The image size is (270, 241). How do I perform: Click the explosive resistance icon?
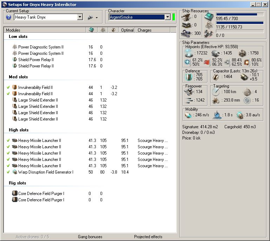[247, 62]
